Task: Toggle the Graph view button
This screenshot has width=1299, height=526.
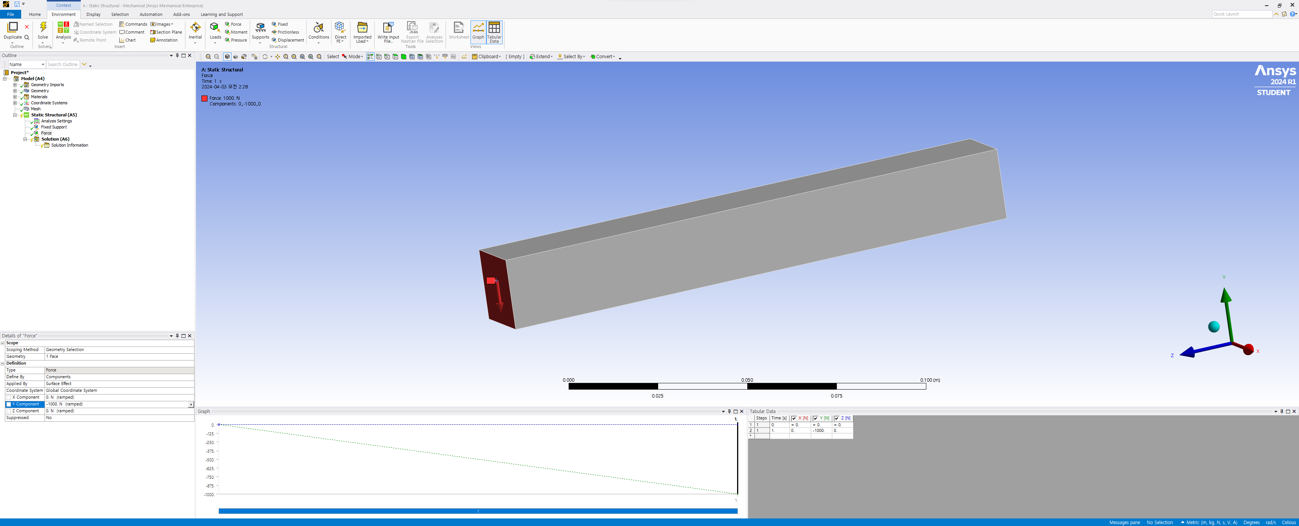Action: coord(478,31)
